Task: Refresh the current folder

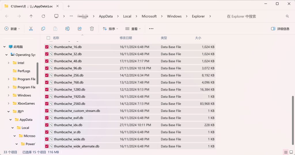Action: (43, 16)
